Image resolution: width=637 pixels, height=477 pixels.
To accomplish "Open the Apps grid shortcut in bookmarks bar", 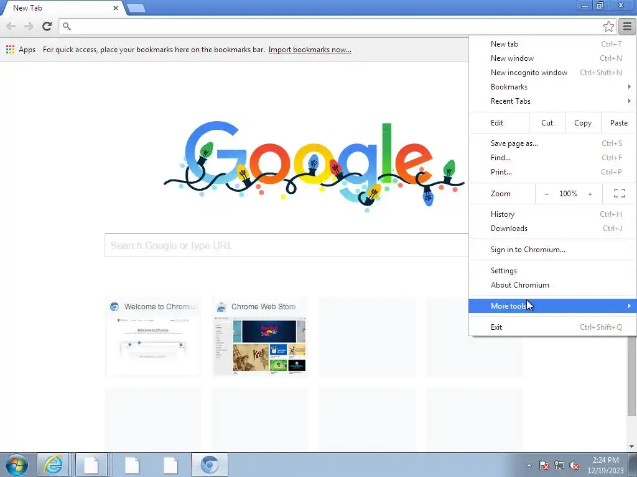I will [10, 50].
